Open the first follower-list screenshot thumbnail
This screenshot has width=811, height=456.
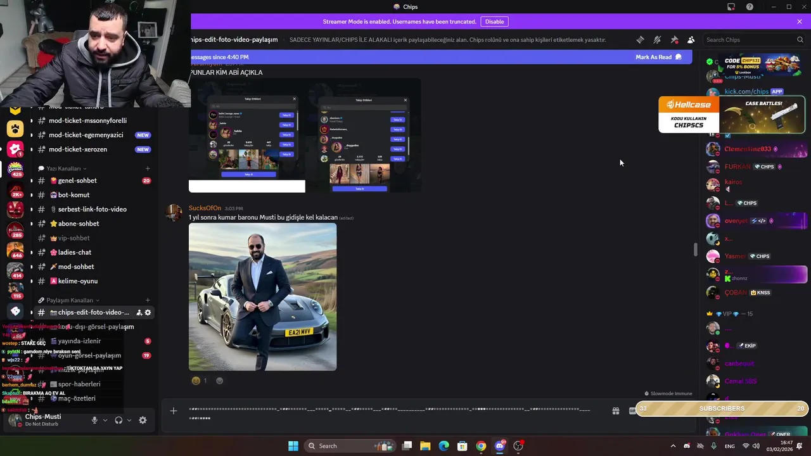point(247,136)
